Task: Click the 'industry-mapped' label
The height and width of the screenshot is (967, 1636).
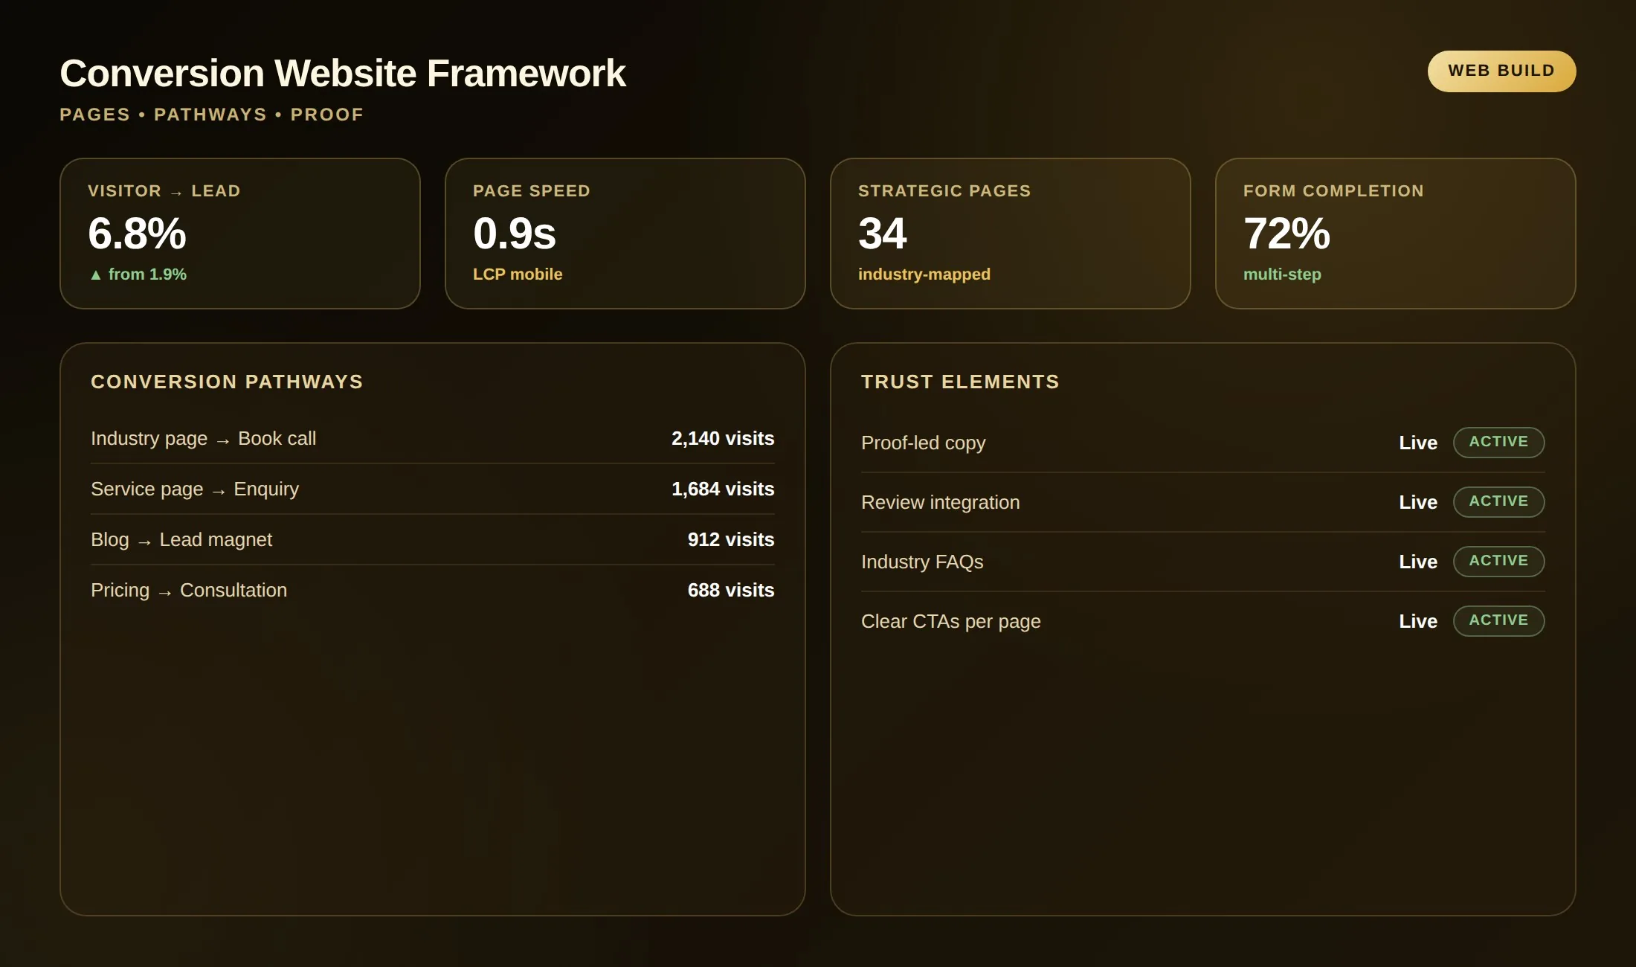Action: click(x=924, y=274)
